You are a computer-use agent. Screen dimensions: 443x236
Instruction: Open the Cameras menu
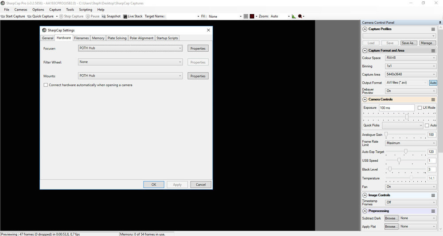(21, 10)
